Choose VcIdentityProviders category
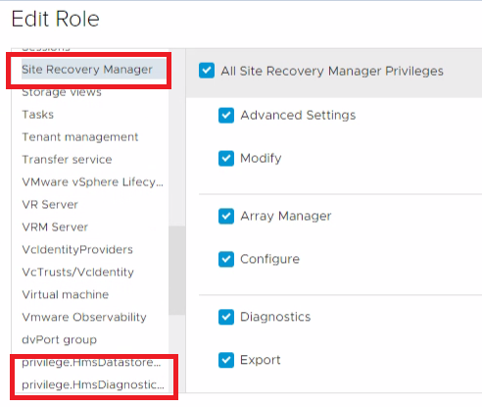Image resolution: width=482 pixels, height=407 pixels. click(x=77, y=250)
